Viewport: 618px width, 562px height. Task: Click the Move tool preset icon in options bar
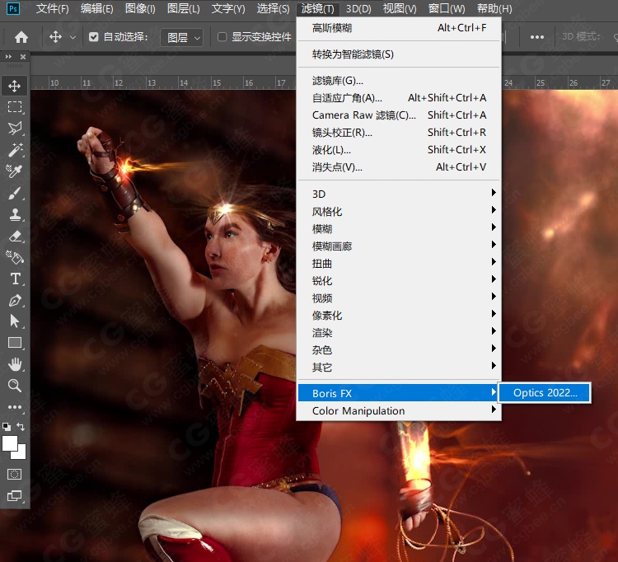tap(55, 37)
